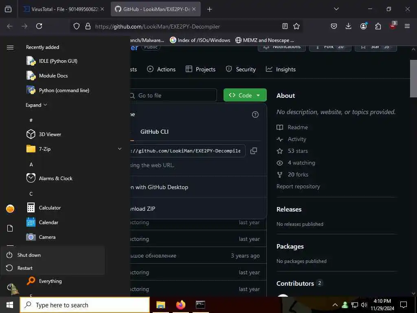Open the Releases heading link
Screen dimensions: 417x313
click(289, 209)
